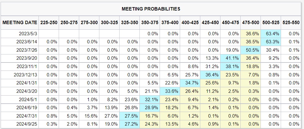
Task: Select the 350-375 column header
Action: [150, 23]
